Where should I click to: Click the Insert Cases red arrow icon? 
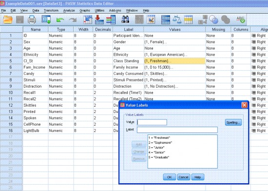[99, 19]
